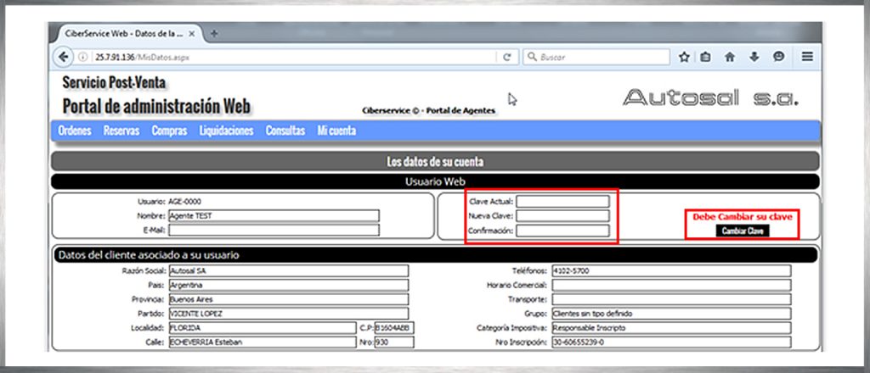Open the hamburger menu in Firefox

[x=807, y=57]
